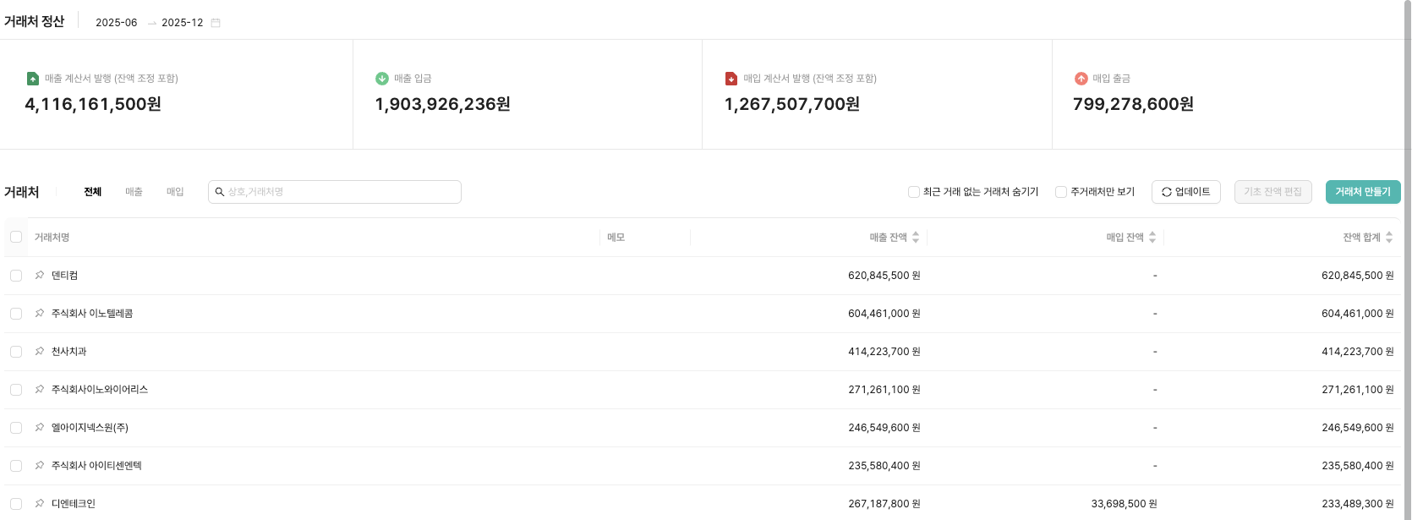
Task: Focus the 상호, 거래처명 search field
Action: [338, 192]
